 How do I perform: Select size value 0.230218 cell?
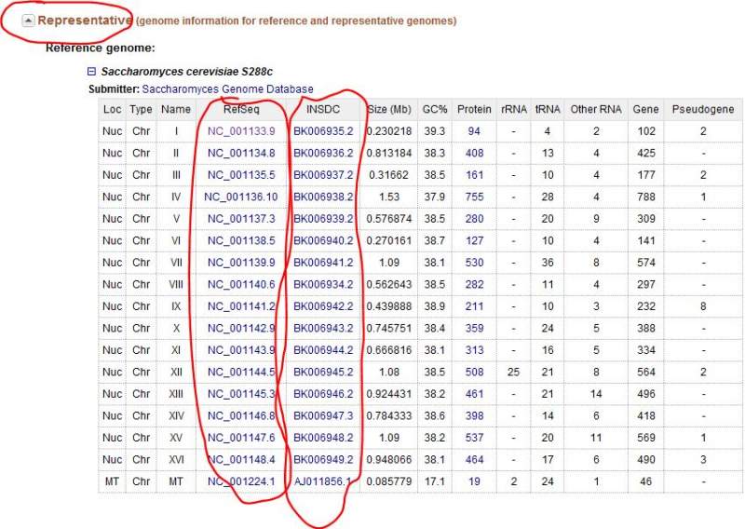(389, 131)
